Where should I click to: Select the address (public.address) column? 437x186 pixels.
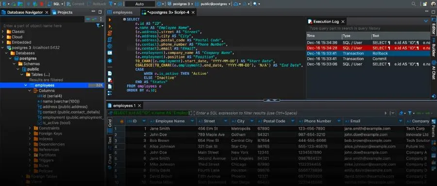(x=63, y=107)
